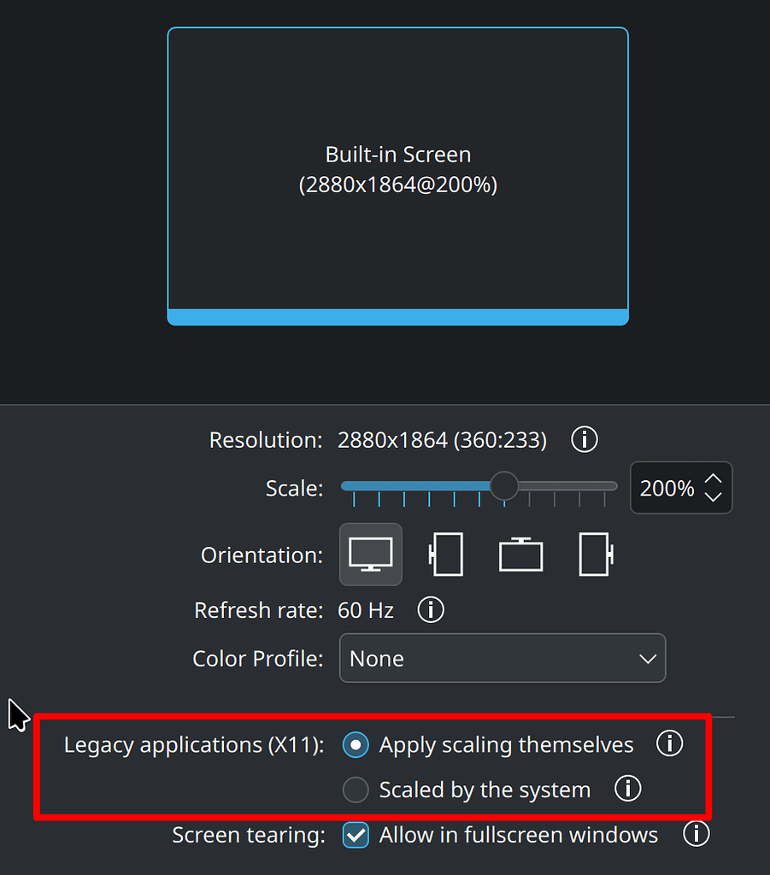Screen dimensions: 770x875
Task: Uncheck Allow in fullscreen windows
Action: [356, 835]
